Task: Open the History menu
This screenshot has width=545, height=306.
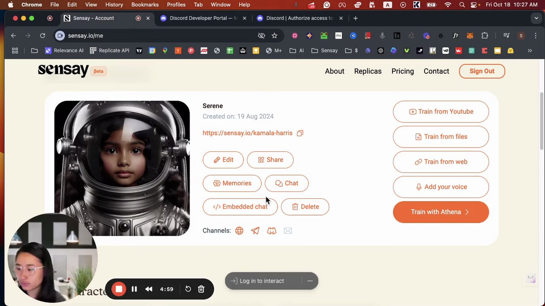Action: pyautogui.click(x=114, y=5)
